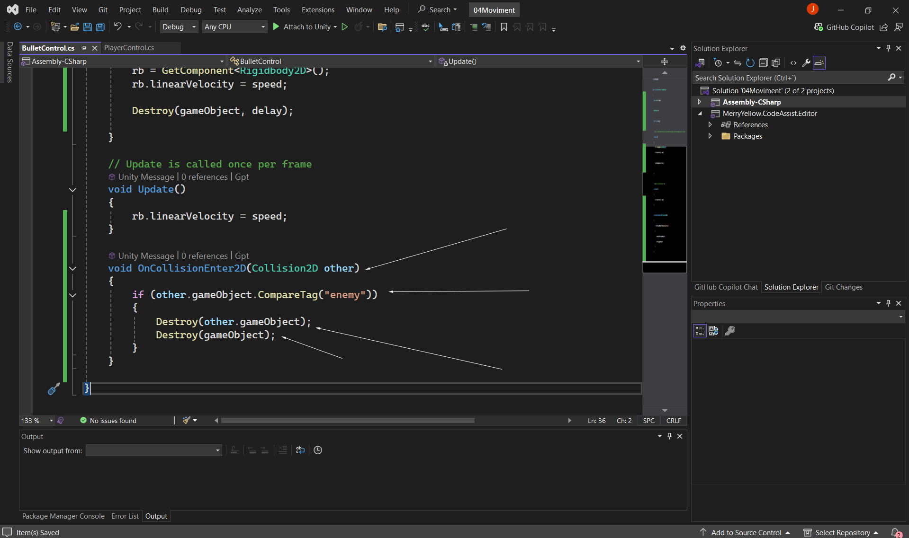Click Add to Source Control in status bar
The height and width of the screenshot is (538, 909).
(x=746, y=532)
